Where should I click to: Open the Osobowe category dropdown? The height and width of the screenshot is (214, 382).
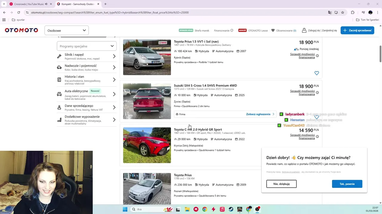pos(67,30)
